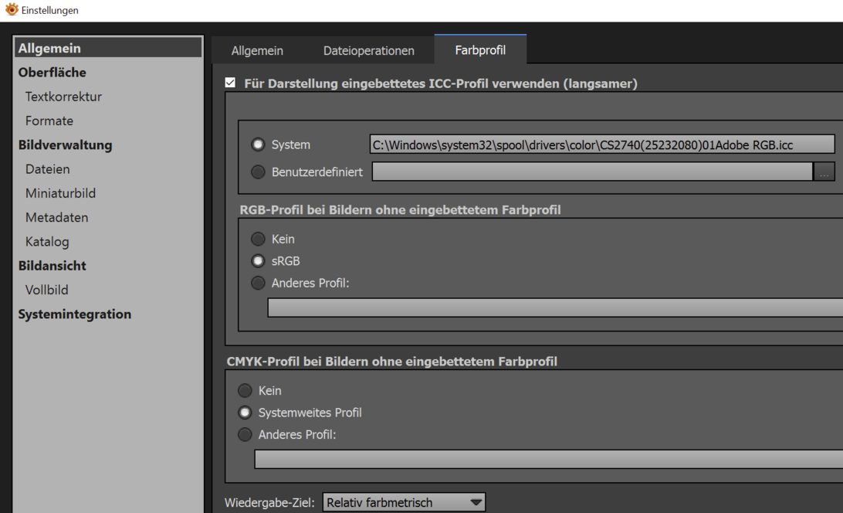This screenshot has width=843, height=513.
Task: Open the Wiedergabe-Ziel dropdown
Action: (404, 502)
